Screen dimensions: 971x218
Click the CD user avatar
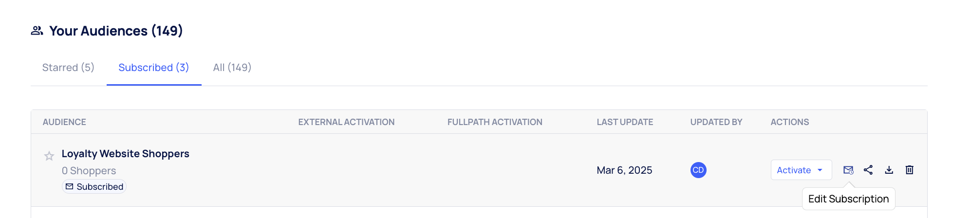coord(698,170)
